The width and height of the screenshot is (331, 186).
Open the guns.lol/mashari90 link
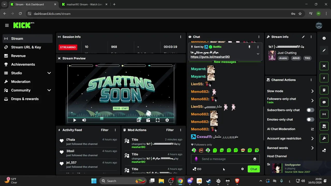coord(210,57)
